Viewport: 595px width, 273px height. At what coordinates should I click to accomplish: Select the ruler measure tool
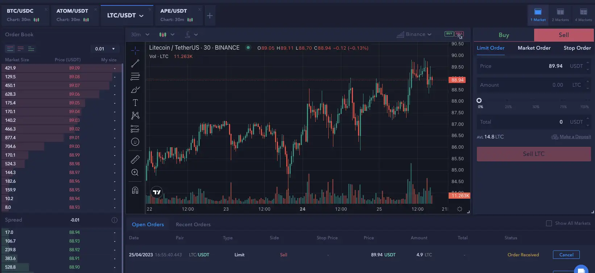[135, 159]
